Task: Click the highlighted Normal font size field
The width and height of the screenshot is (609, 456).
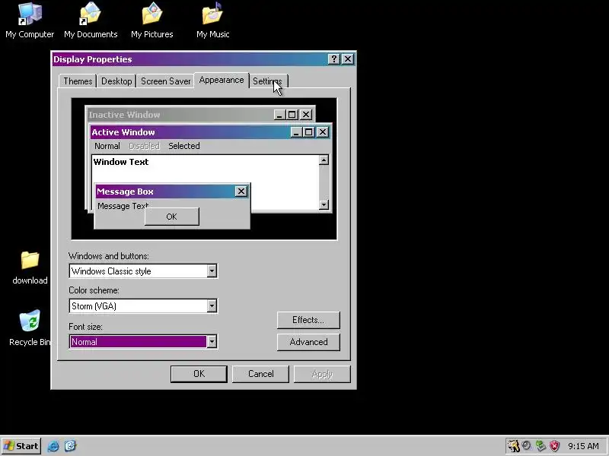Action: [x=143, y=341]
